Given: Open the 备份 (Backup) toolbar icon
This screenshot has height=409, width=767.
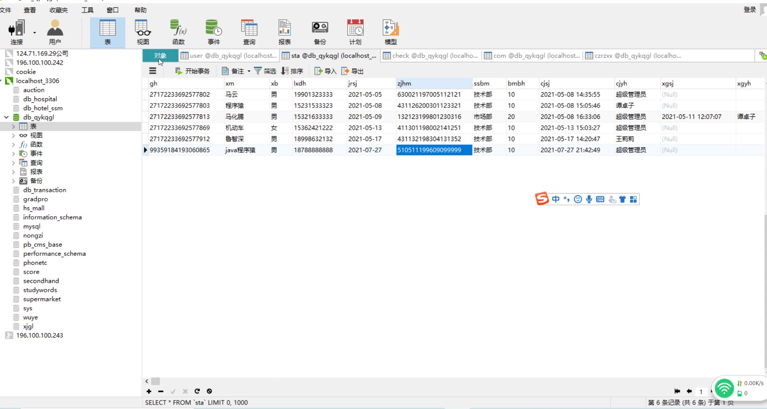Looking at the screenshot, I should coord(320,32).
